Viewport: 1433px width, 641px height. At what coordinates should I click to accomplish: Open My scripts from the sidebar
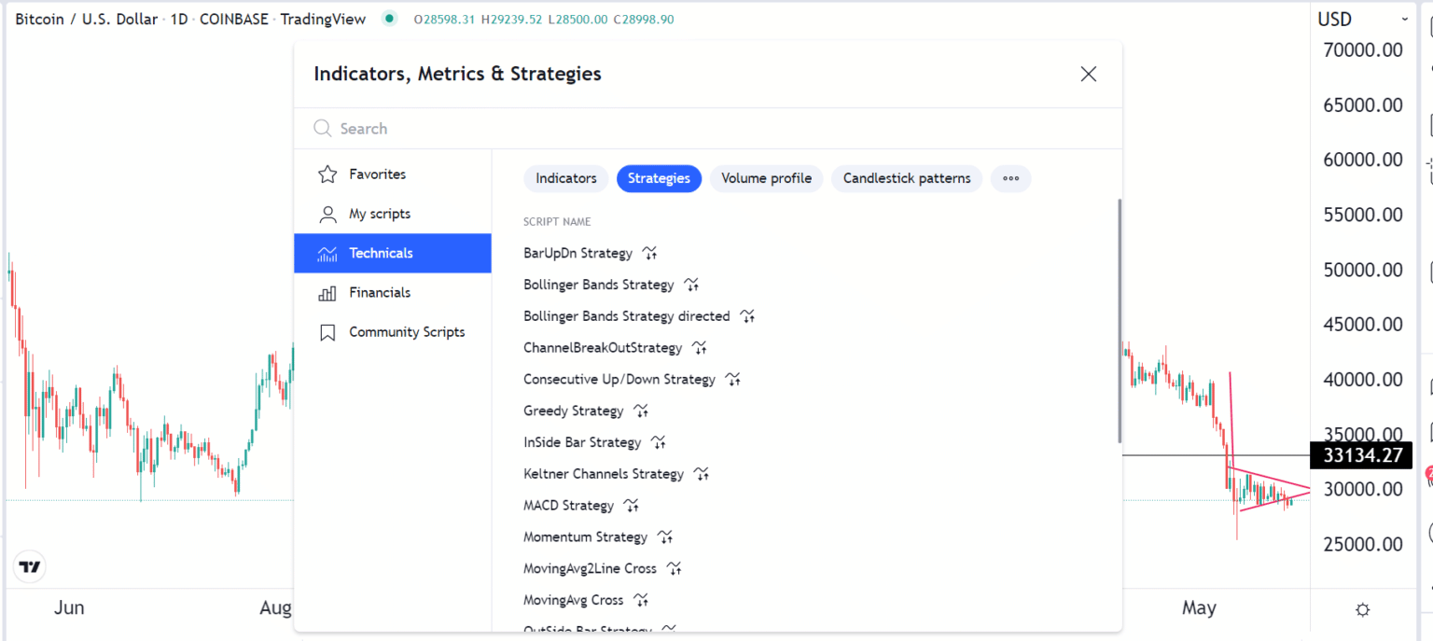coord(327,213)
